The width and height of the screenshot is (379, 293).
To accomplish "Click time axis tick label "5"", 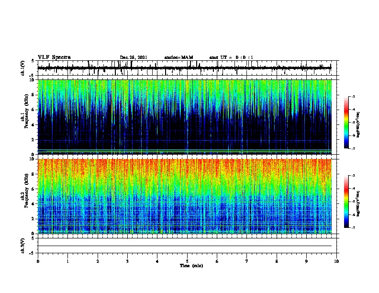I will [x=187, y=261].
